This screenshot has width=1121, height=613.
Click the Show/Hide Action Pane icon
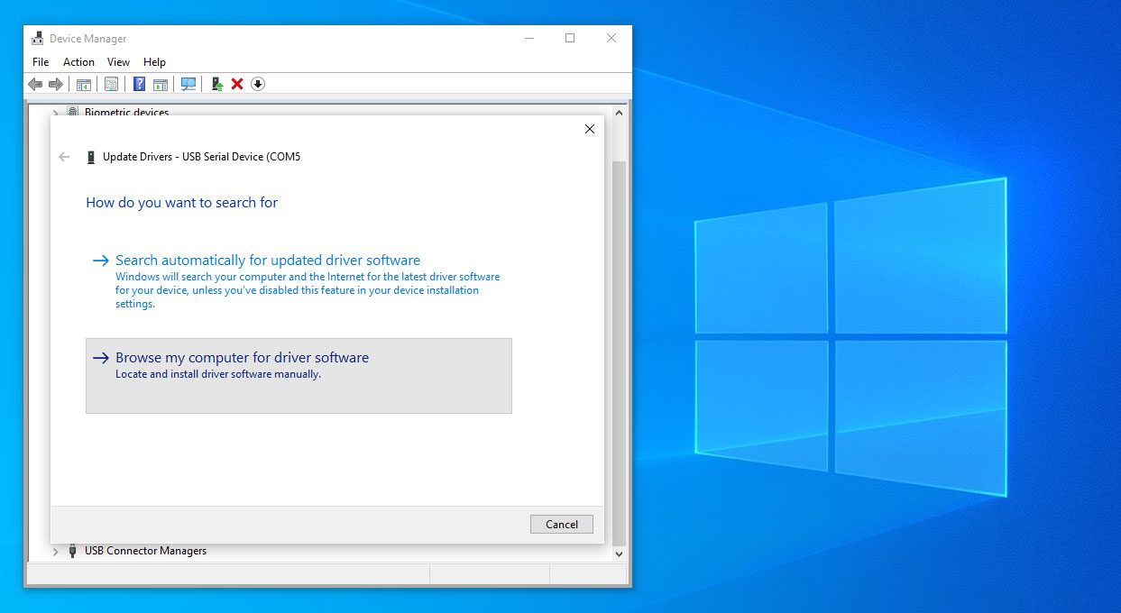coord(161,84)
